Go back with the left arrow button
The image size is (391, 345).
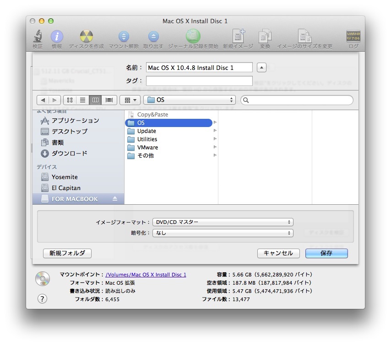(43, 100)
